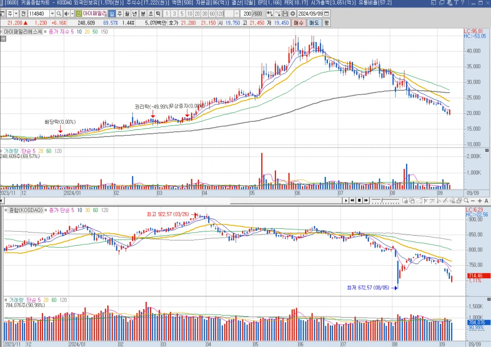Click the '?' help icon in title bar

coord(463,3)
